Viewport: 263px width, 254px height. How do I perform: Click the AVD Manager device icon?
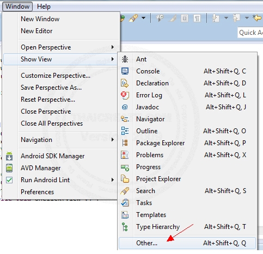(9, 168)
